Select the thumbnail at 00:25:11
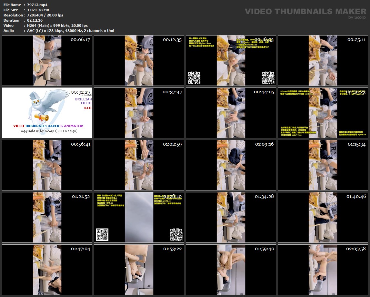 click(323, 60)
